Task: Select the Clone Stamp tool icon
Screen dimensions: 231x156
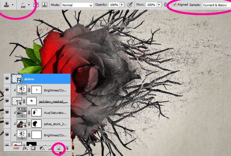Action: point(6,5)
